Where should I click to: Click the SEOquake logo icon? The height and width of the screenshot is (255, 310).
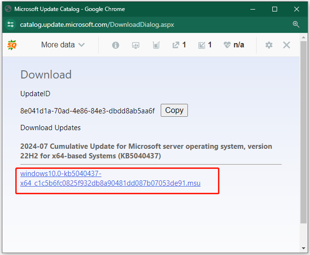coord(12,44)
